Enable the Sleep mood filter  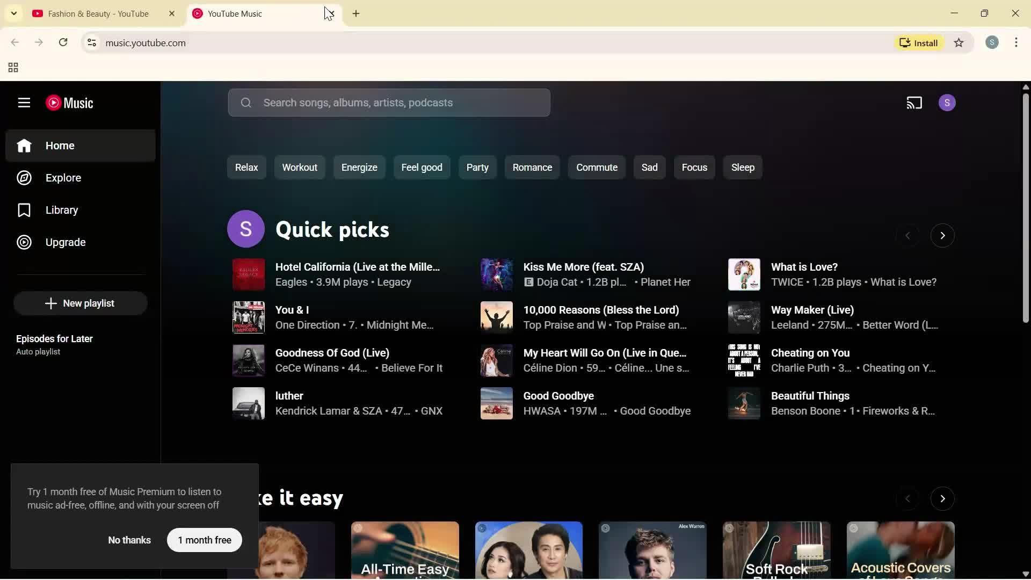(743, 167)
